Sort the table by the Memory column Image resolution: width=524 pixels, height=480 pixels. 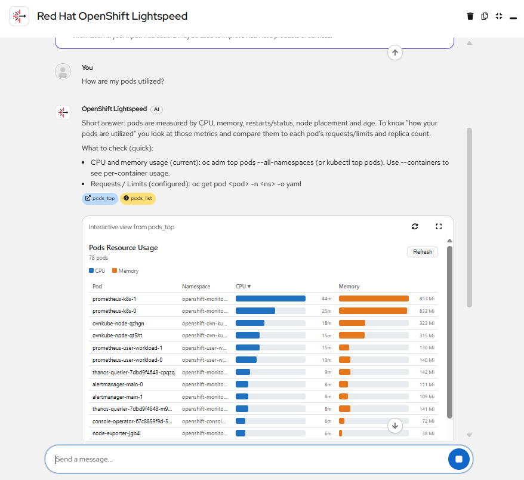click(x=349, y=287)
